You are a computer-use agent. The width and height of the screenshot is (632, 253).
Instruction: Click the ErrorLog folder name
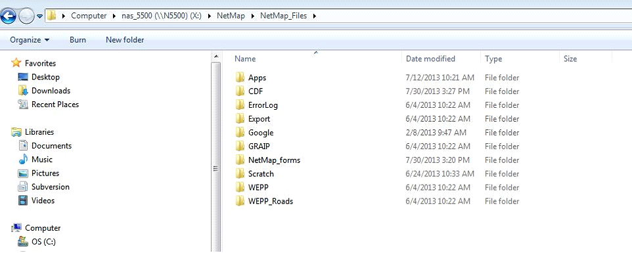pyautogui.click(x=263, y=106)
